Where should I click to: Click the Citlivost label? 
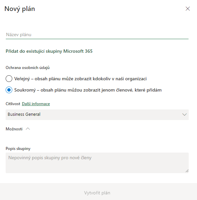[x=13, y=104]
